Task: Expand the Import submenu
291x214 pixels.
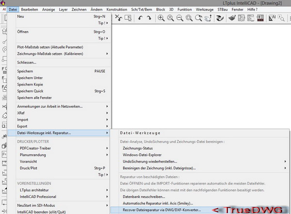Action: point(107,120)
